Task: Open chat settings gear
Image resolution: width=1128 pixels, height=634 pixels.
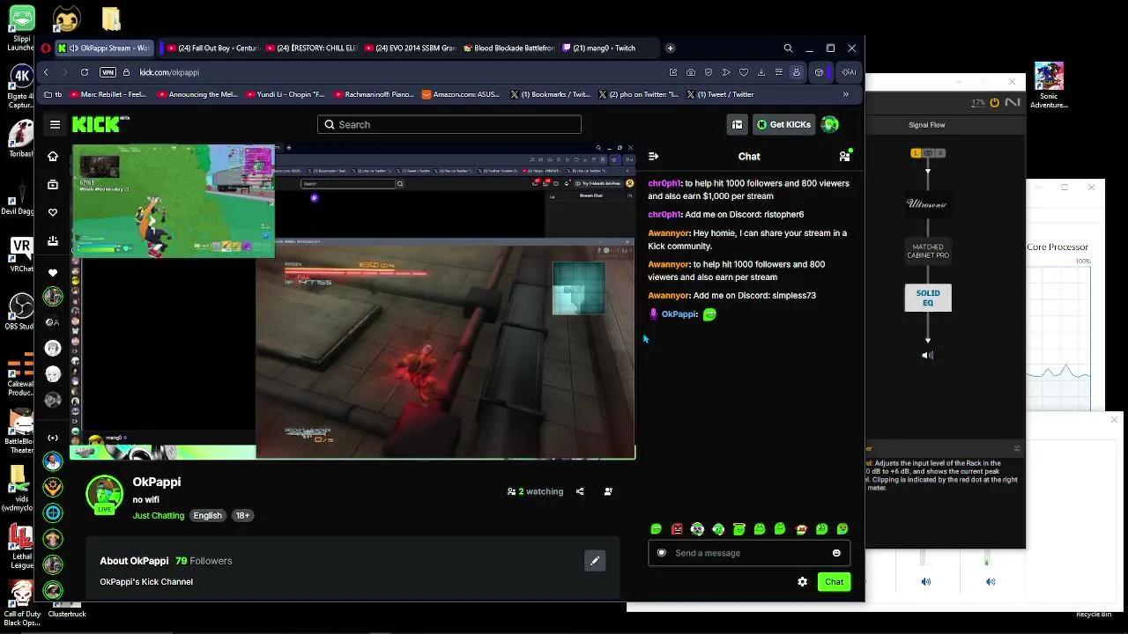Action: point(802,581)
